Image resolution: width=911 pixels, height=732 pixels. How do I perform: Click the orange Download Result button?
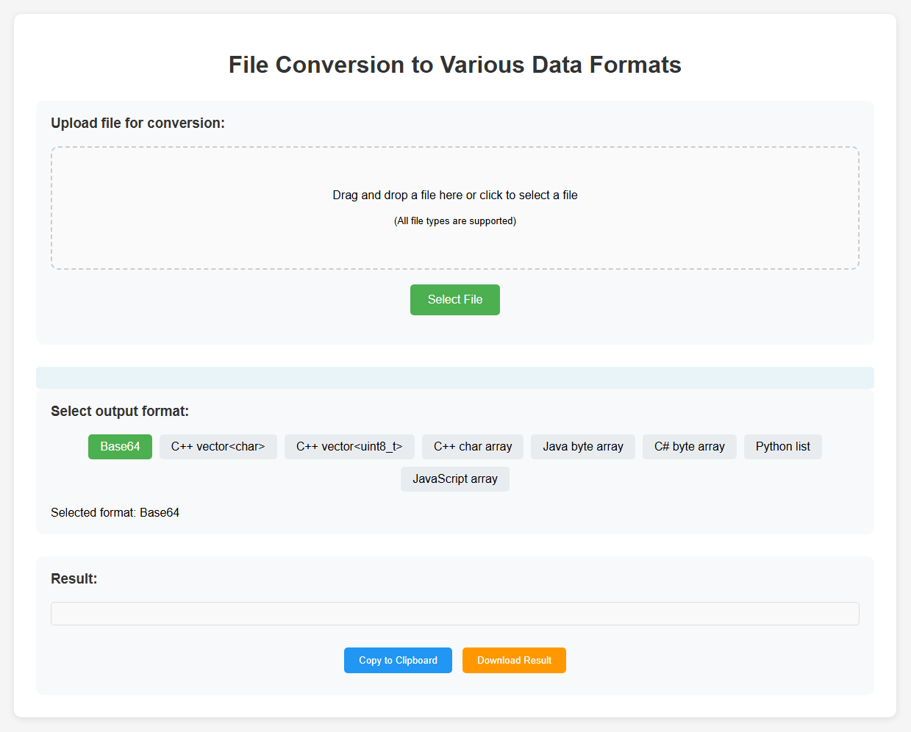point(514,660)
